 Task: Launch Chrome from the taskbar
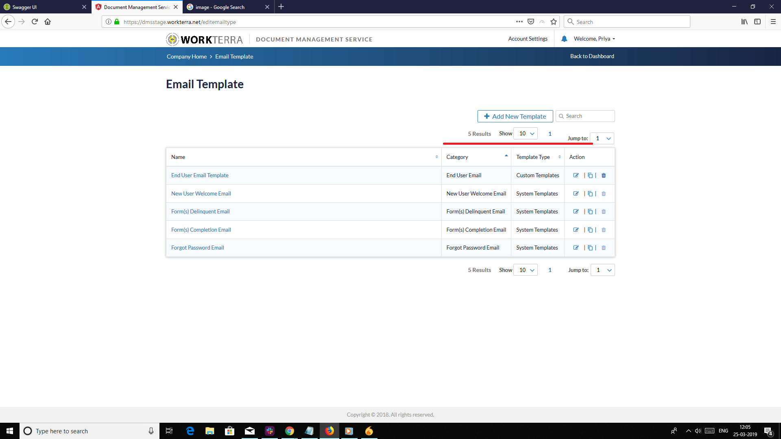(x=290, y=431)
